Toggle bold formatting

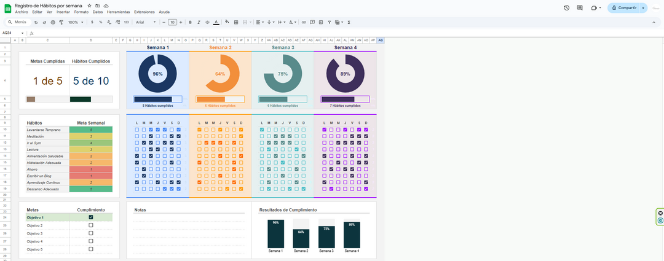pos(191,22)
